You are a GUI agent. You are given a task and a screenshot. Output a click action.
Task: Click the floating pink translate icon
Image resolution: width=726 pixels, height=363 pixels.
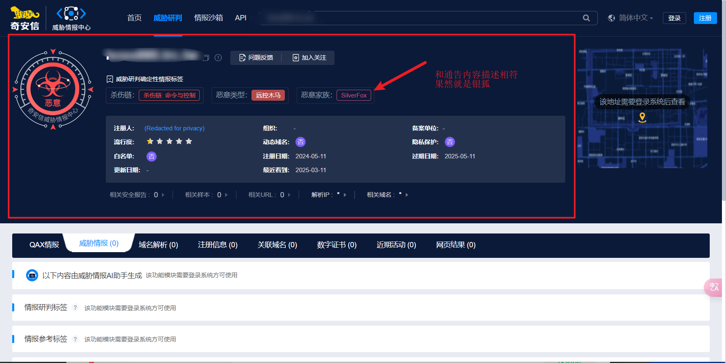click(714, 287)
